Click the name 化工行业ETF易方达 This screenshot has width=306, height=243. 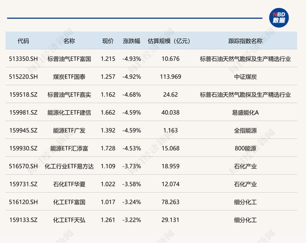tap(69, 166)
